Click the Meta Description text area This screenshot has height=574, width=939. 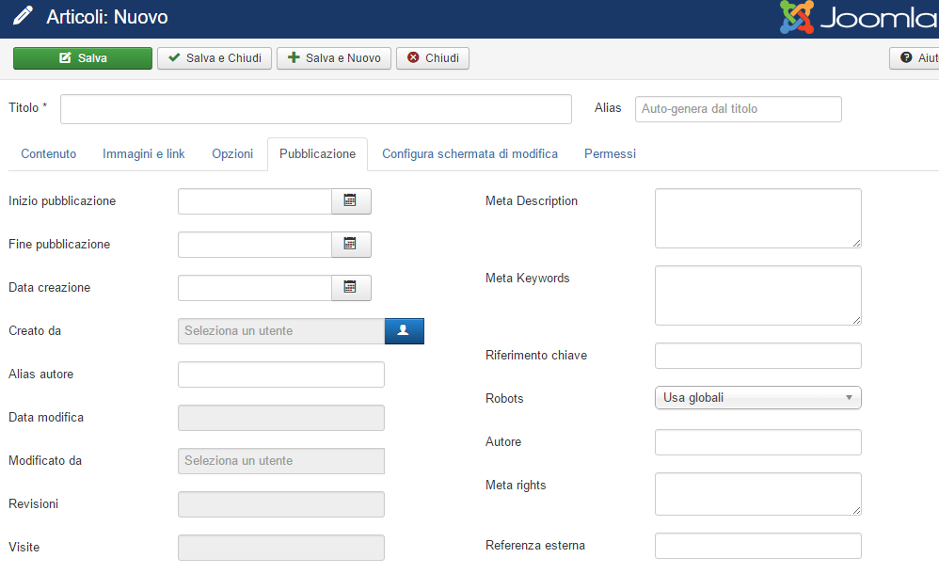[756, 217]
